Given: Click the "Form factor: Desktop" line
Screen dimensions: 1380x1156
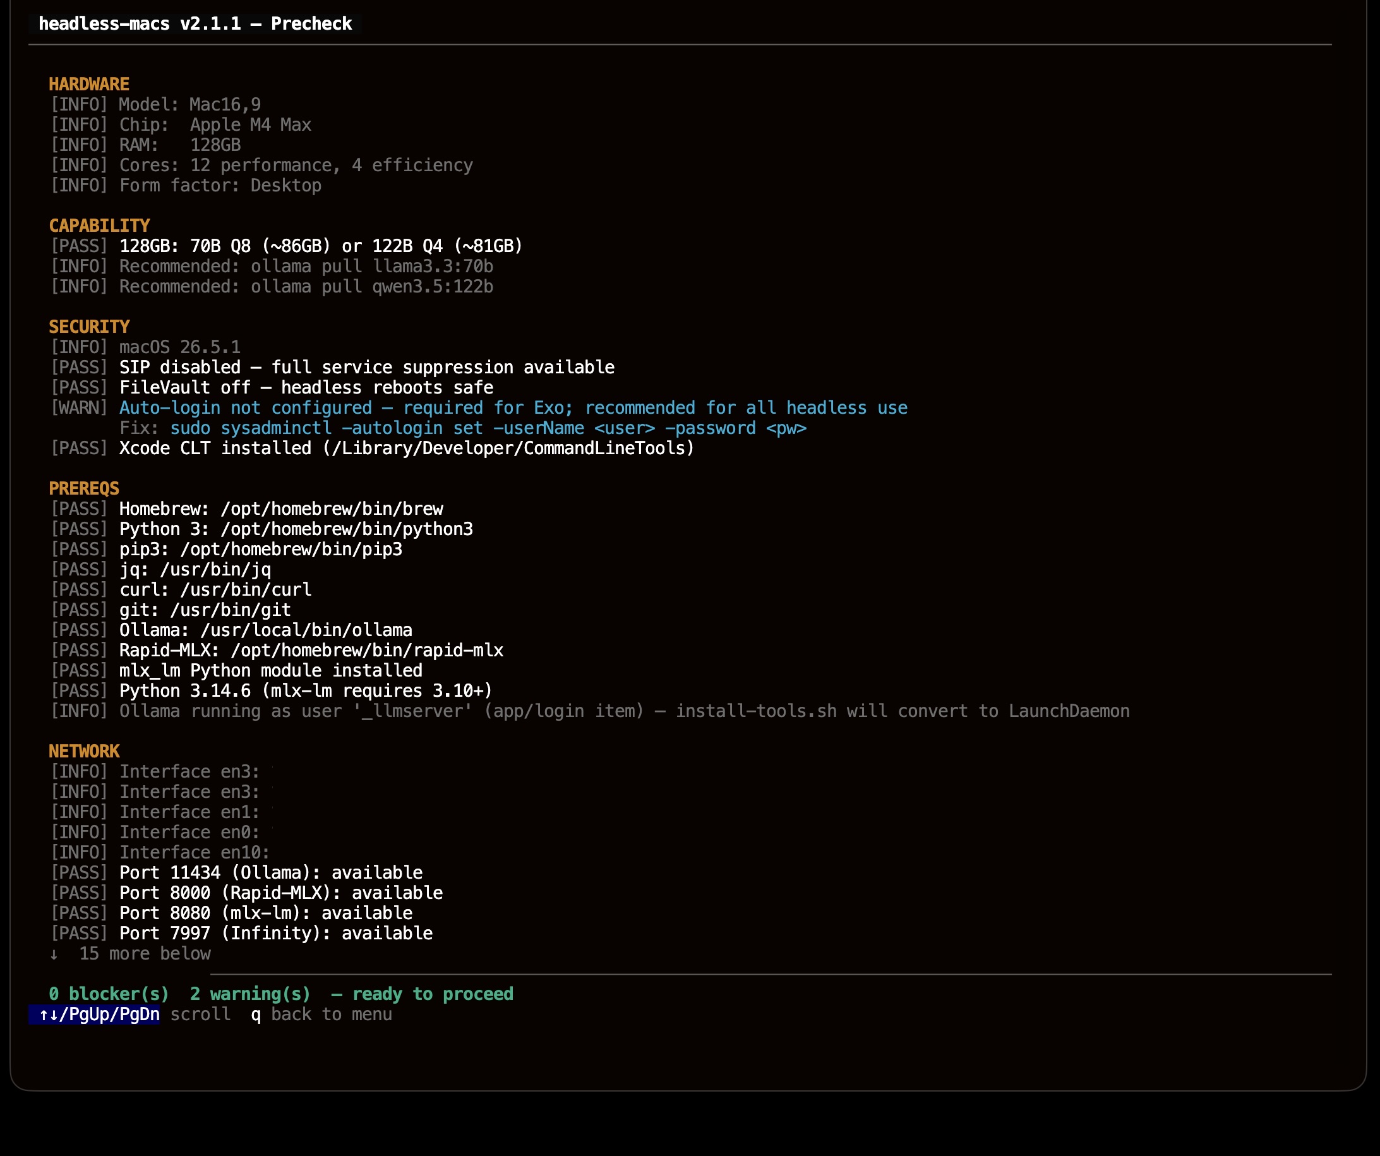Looking at the screenshot, I should coord(186,185).
